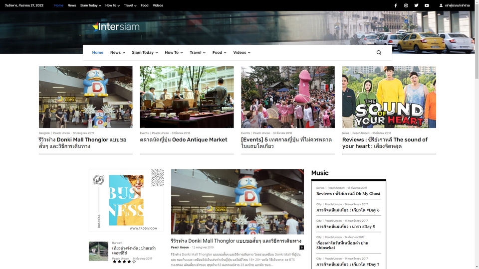The height and width of the screenshot is (269, 479).
Task: Open the Instagram social icon
Action: [x=406, y=5]
